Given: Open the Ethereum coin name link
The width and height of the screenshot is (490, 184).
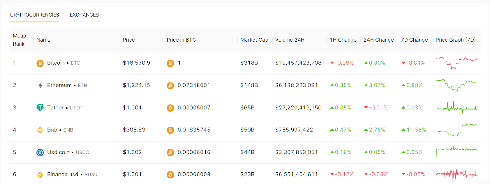Looking at the screenshot, I should (x=59, y=85).
